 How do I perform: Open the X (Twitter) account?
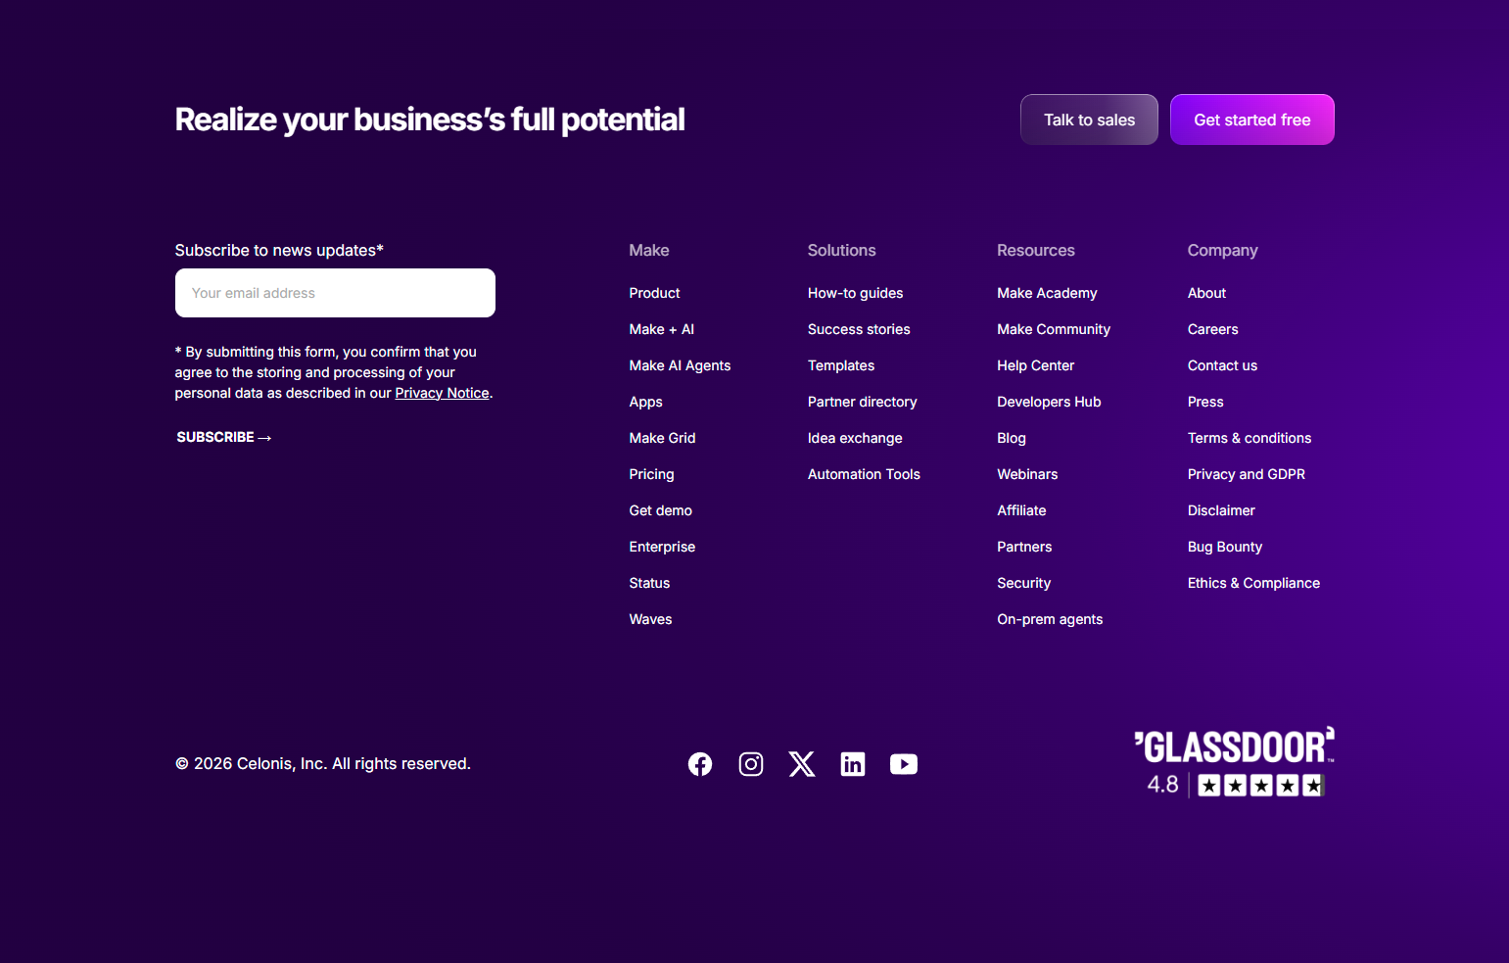point(802,764)
